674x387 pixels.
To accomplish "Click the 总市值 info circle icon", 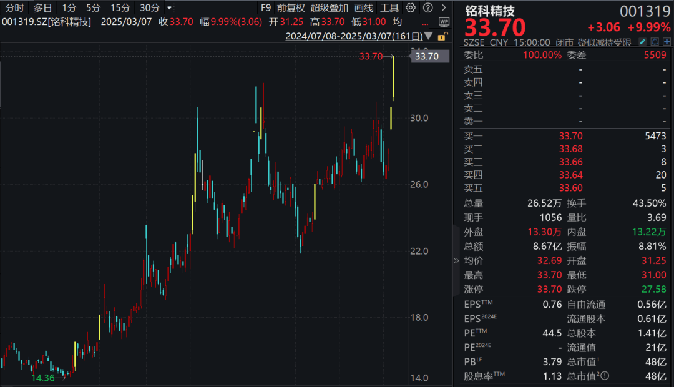I will point(604,376).
